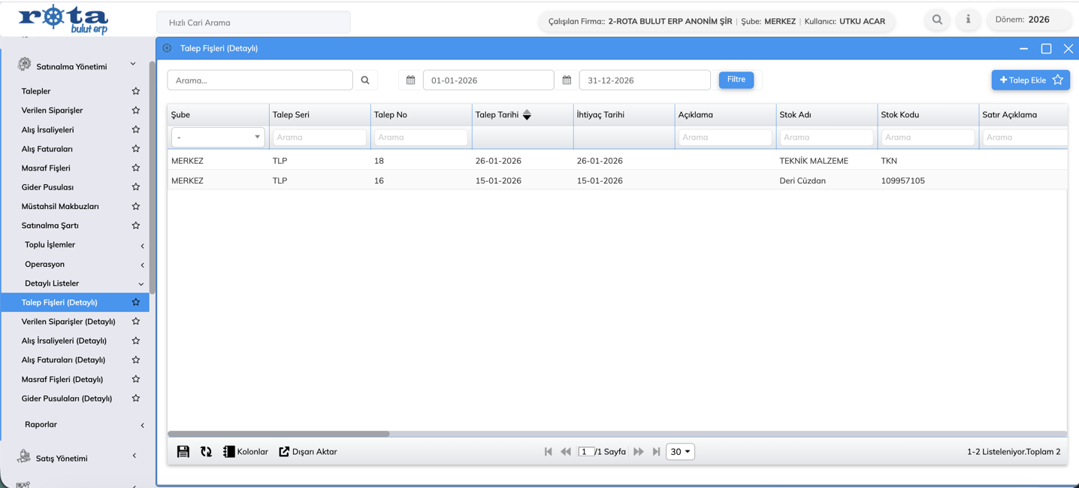1079x488 pixels.
Task: Click the search magnifier next to Arama field
Action: 365,80
